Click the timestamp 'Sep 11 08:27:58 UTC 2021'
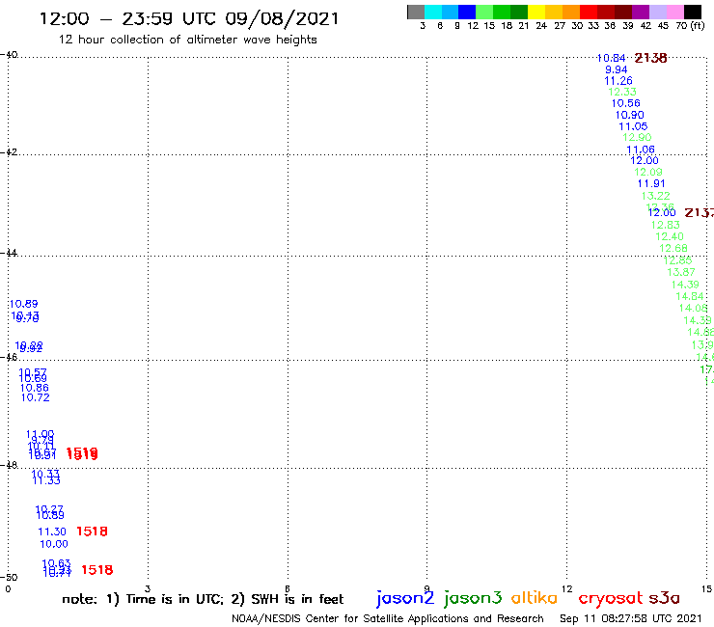 [x=631, y=618]
